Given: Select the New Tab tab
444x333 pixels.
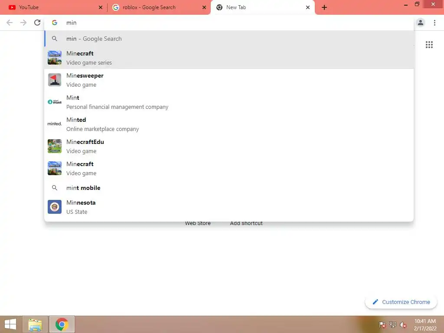Looking at the screenshot, I should click(262, 7).
